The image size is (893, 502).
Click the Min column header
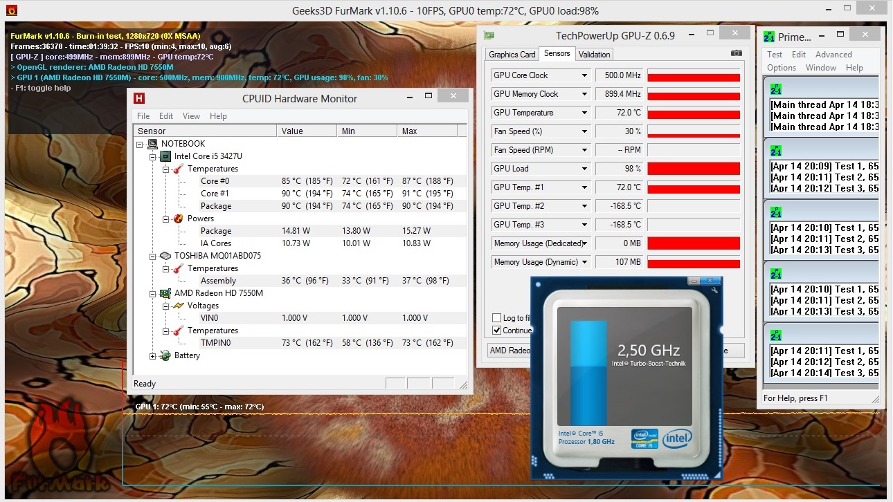368,131
